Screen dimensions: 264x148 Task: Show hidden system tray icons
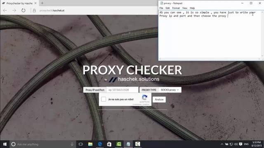coord(222,144)
